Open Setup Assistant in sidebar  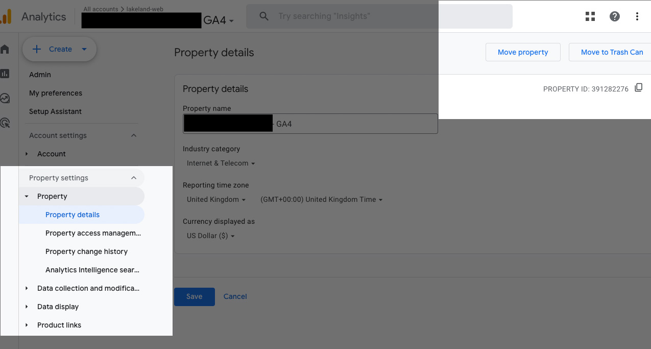click(55, 111)
